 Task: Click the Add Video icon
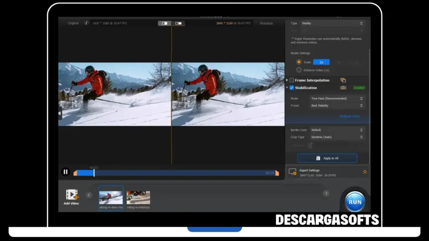coord(72,195)
